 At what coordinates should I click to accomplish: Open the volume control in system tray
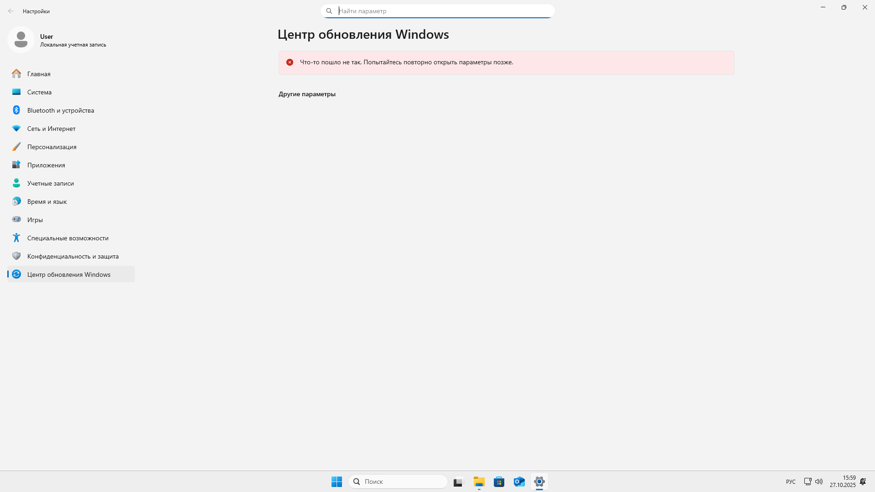click(x=819, y=482)
